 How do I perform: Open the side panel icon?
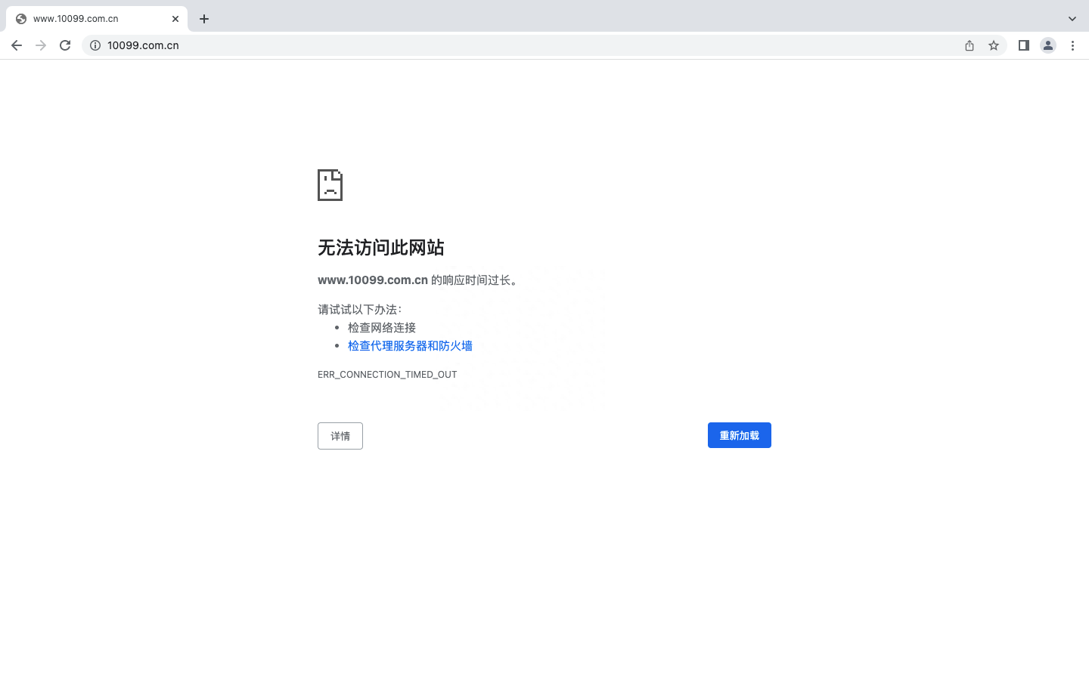[x=1024, y=45]
